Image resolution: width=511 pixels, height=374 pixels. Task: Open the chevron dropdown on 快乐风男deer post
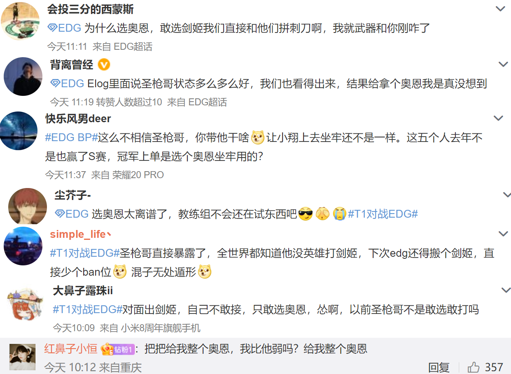pyautogui.click(x=499, y=118)
